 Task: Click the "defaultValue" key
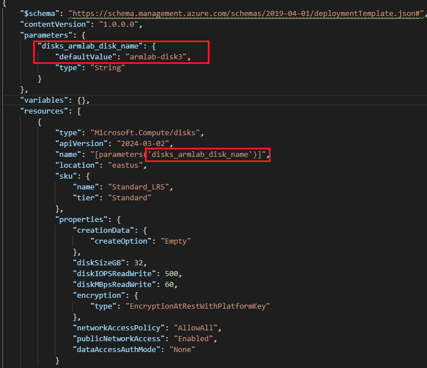86,57
